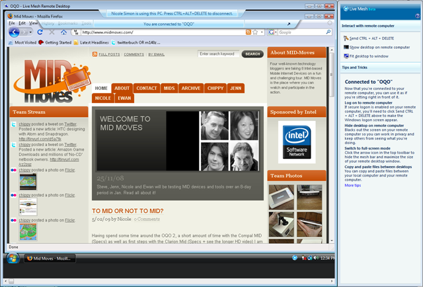Open the first Team Photos thumbnail

[281, 197]
